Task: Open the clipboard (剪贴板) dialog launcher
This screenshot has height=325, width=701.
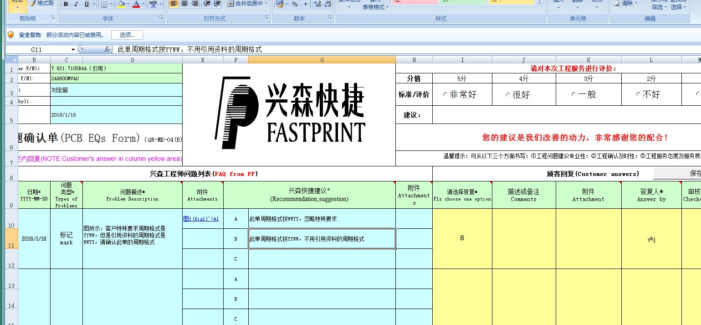Action: pos(53,18)
